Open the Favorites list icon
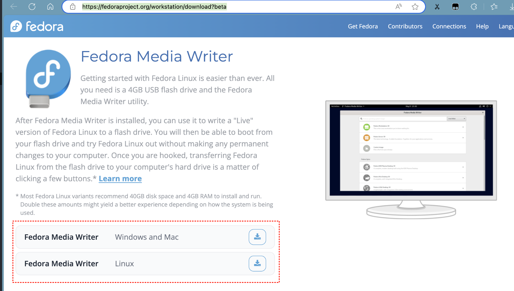Image resolution: width=514 pixels, height=291 pixels. click(494, 7)
